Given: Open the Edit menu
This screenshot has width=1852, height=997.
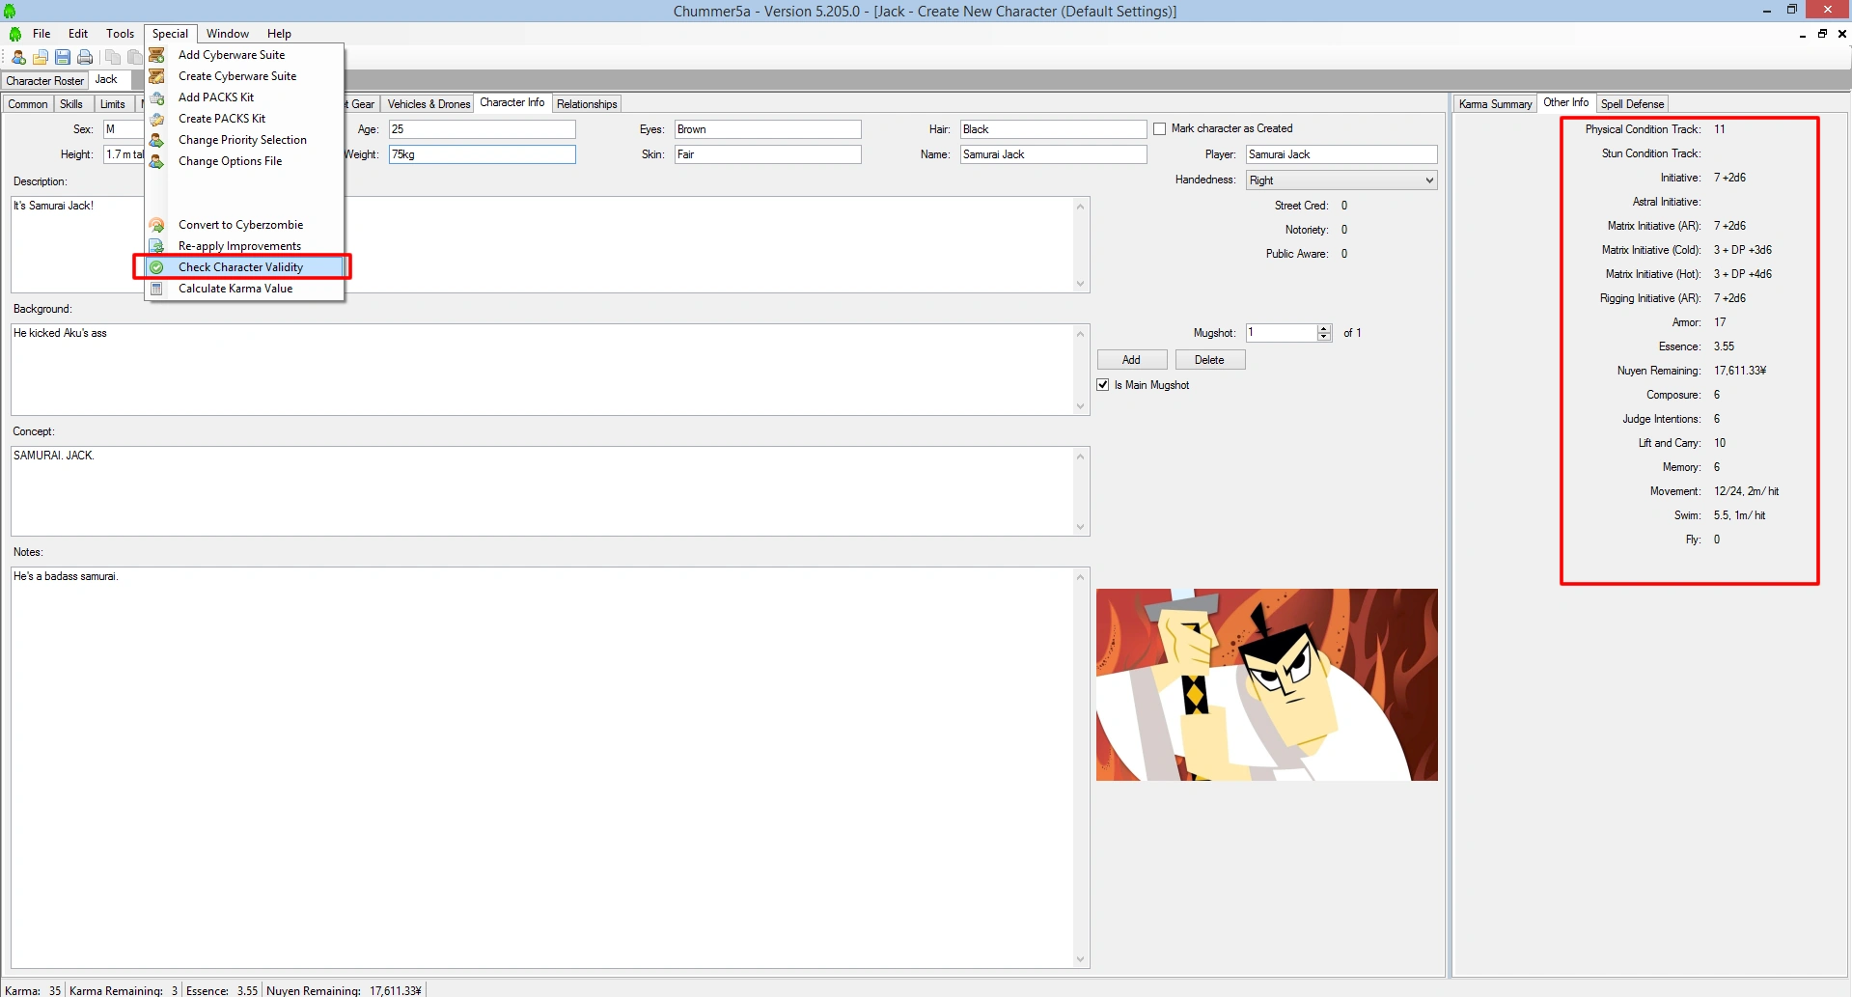Looking at the screenshot, I should (78, 34).
